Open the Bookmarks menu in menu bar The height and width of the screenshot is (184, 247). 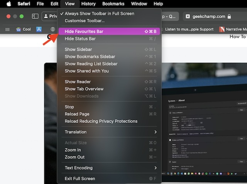point(113,4)
